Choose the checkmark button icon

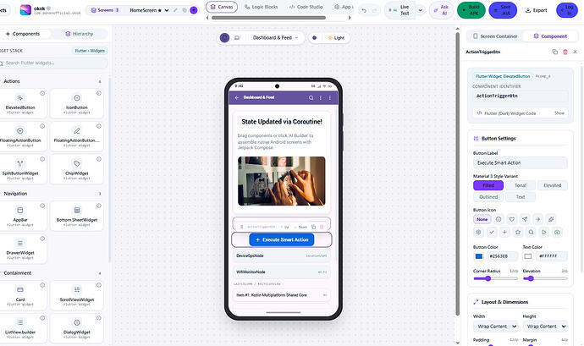click(x=492, y=232)
